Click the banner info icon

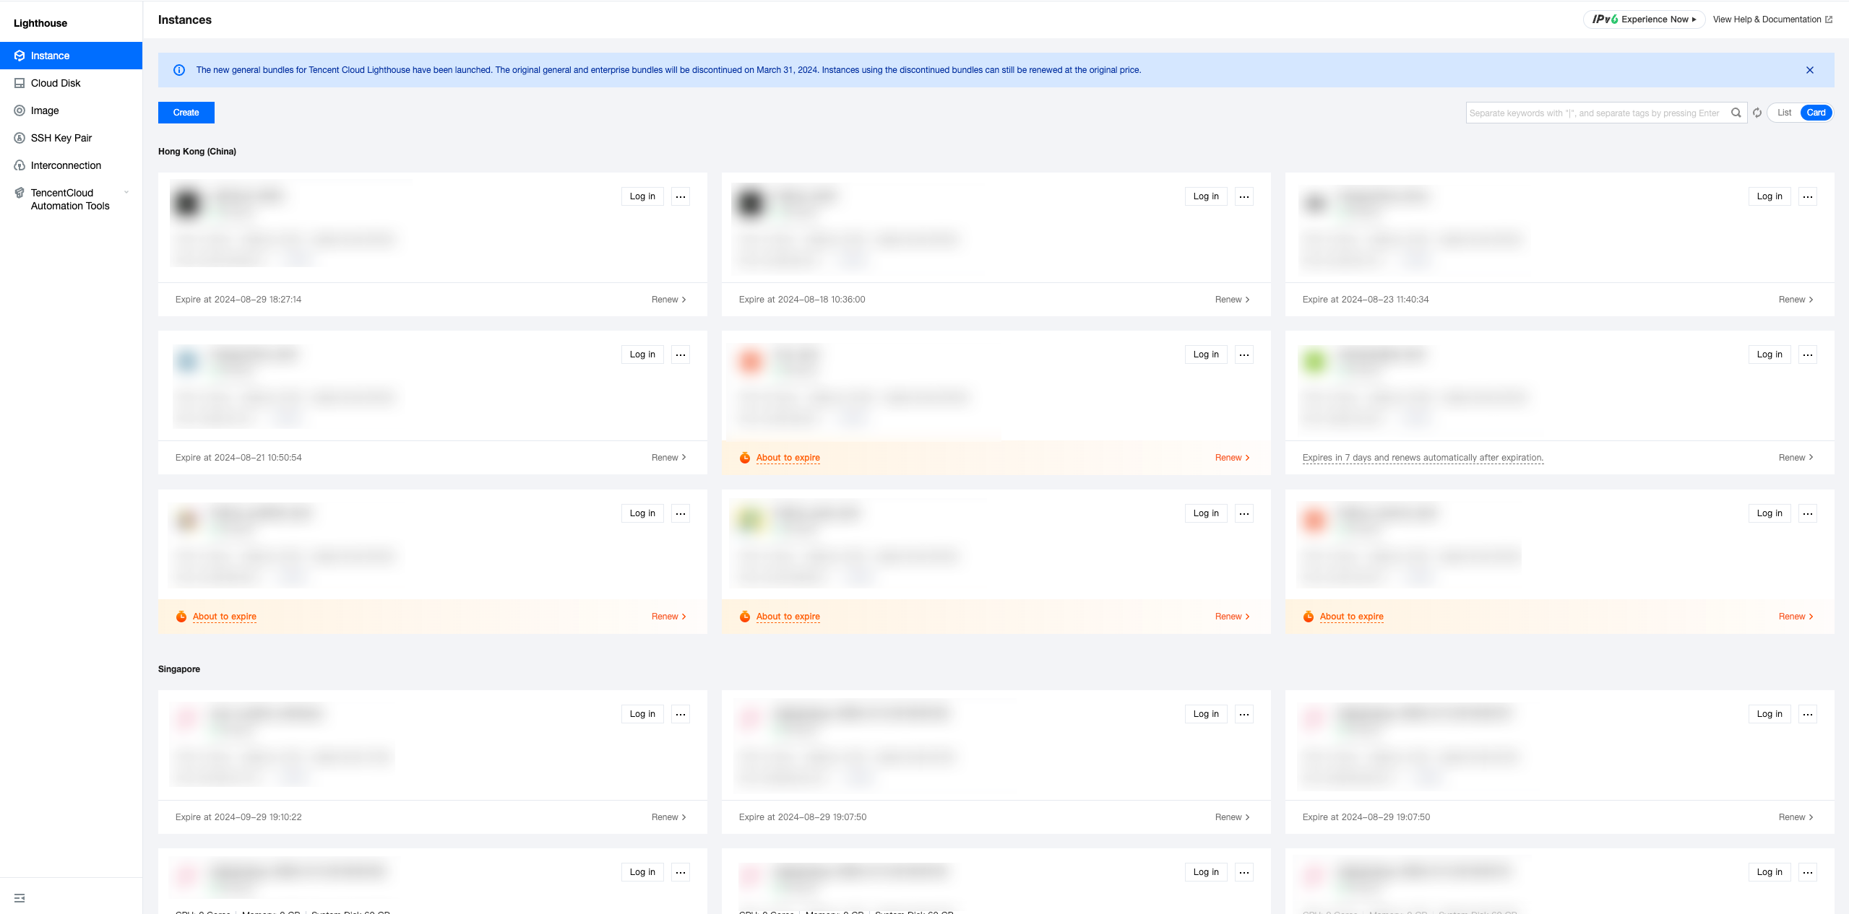coord(179,70)
